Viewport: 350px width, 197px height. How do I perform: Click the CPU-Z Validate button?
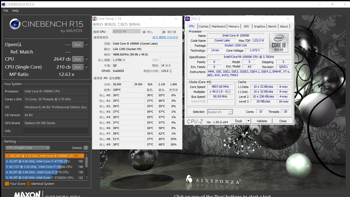pos(262,121)
